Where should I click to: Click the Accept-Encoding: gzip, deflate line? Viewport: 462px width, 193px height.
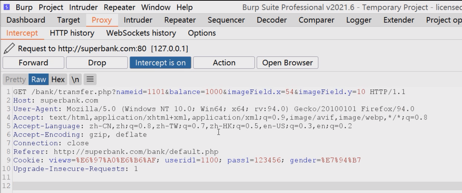click(80, 134)
